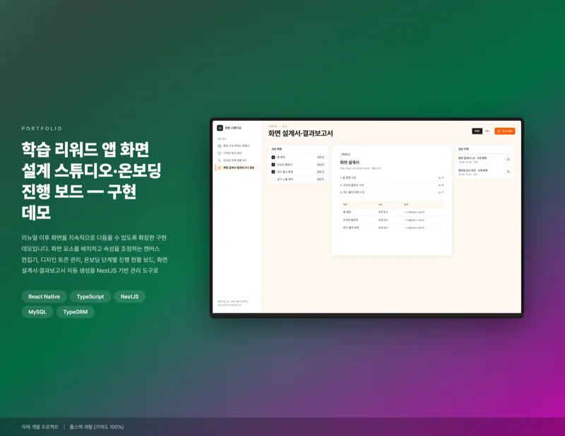Click --radius-card in the 퀴즈 풀이 화면 row
The width and height of the screenshot is (565, 436).
pyautogui.click(x=414, y=228)
